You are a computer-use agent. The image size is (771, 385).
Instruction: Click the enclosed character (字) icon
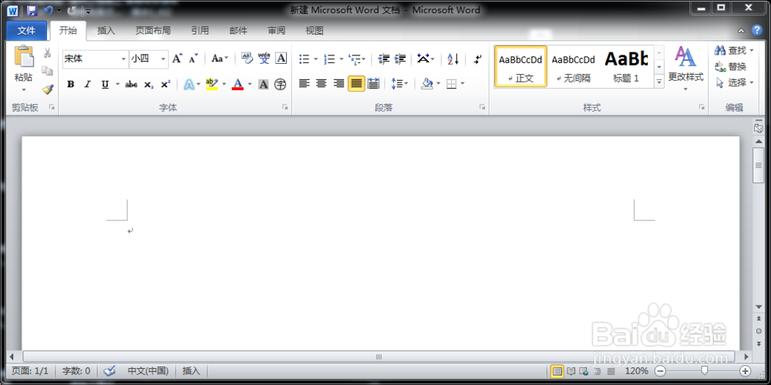pyautogui.click(x=281, y=85)
